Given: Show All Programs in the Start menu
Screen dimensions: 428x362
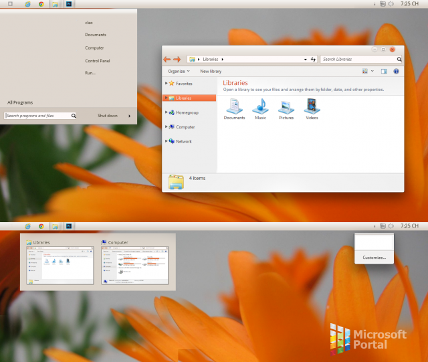Looking at the screenshot, I should 20,102.
